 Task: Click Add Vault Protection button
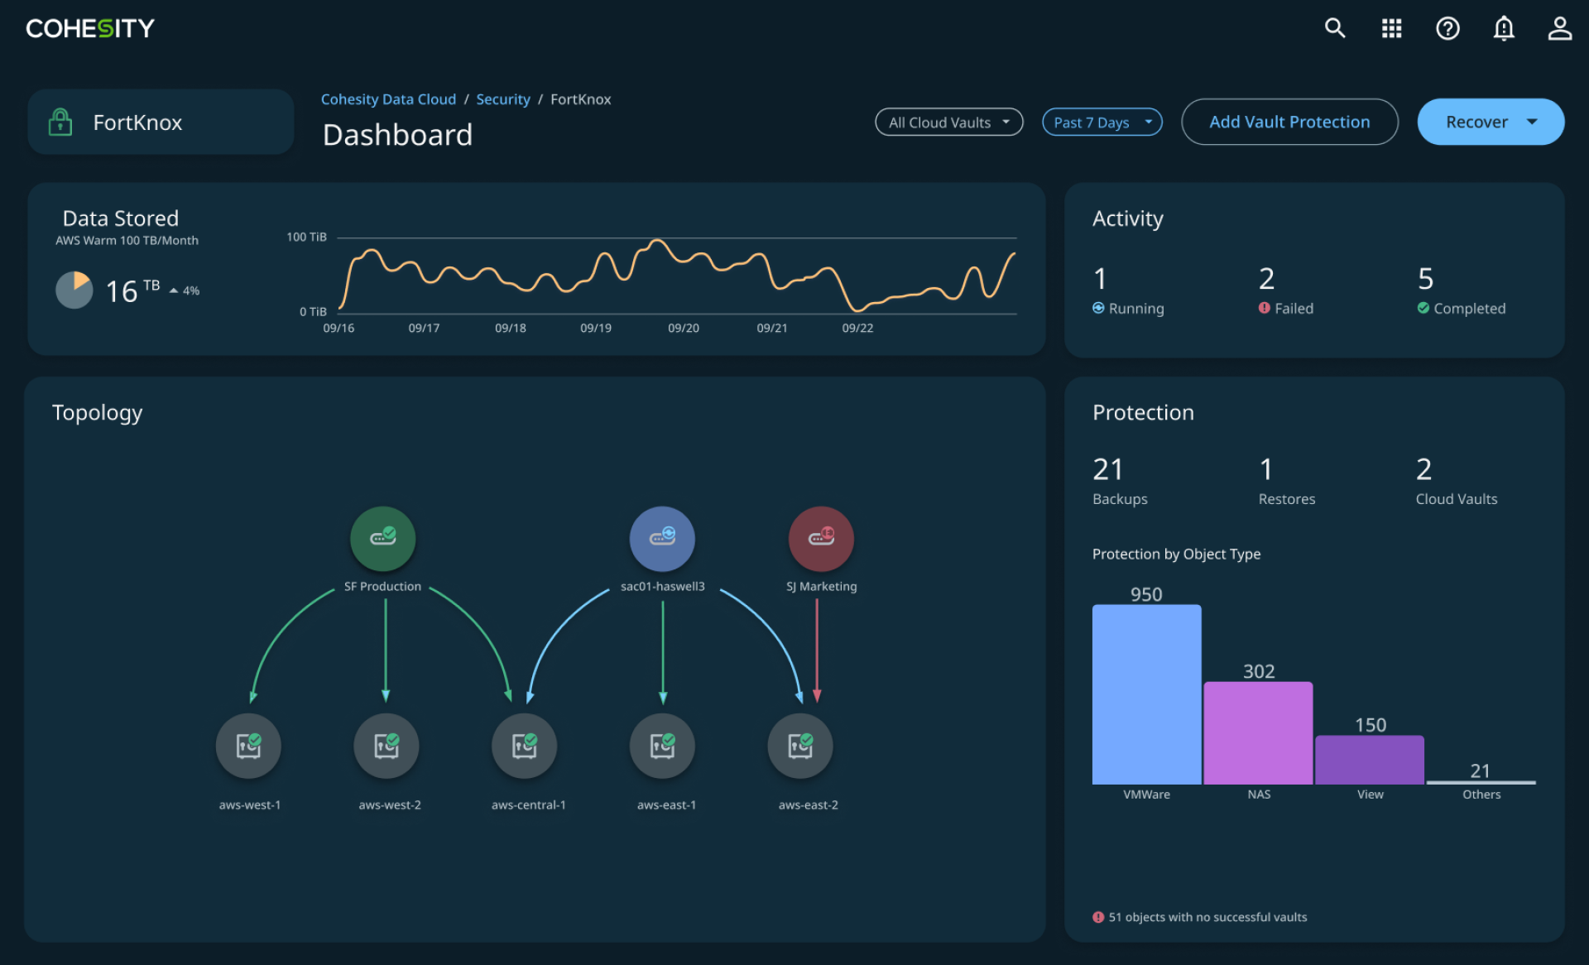tap(1289, 122)
